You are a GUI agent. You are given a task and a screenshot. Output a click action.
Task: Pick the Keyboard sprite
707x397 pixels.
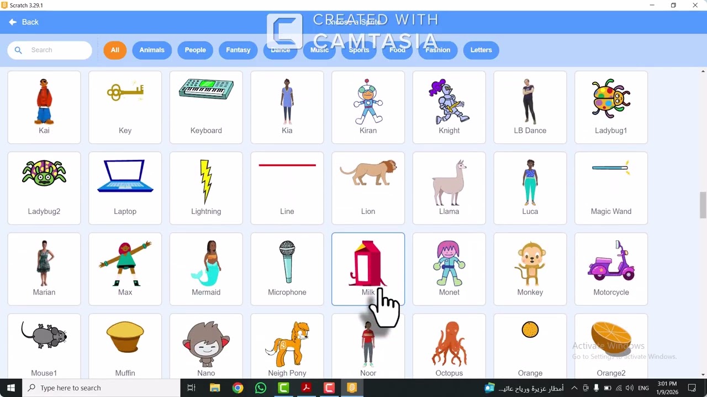click(206, 107)
